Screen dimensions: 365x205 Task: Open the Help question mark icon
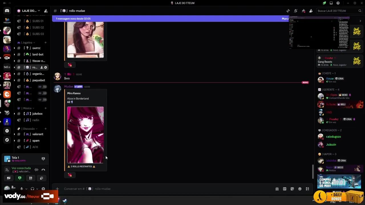[338, 3]
